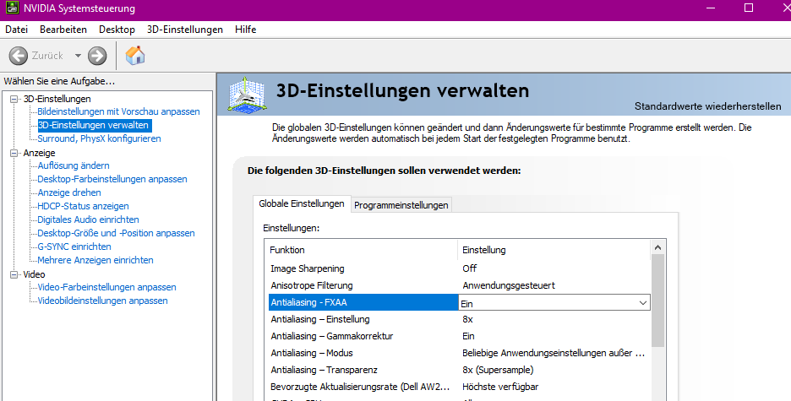Click the Einstellung column header
Viewport: 791px width, 401px height.
(x=554, y=250)
